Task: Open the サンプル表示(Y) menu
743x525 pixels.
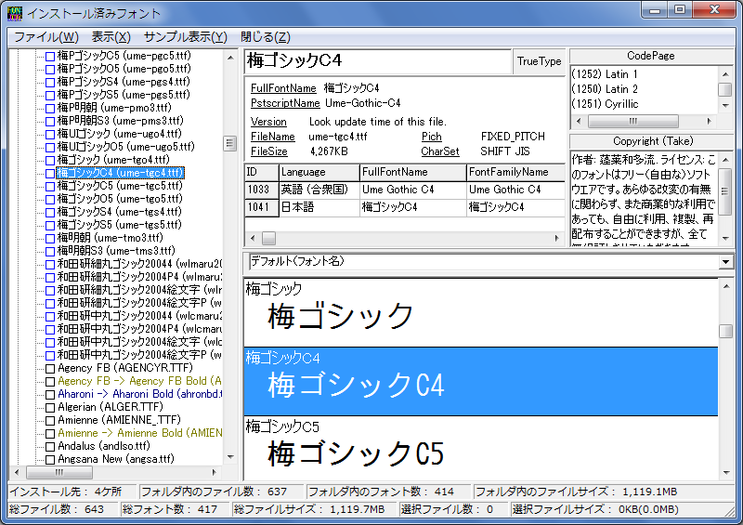Action: (x=185, y=37)
